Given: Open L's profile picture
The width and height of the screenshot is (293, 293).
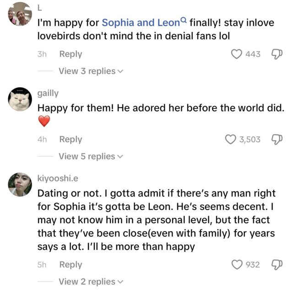Looking at the screenshot, I should click(x=20, y=14).
